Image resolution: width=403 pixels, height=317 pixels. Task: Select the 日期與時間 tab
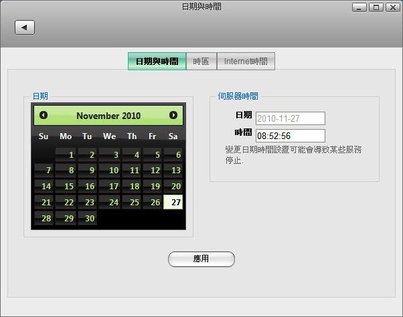pos(157,62)
